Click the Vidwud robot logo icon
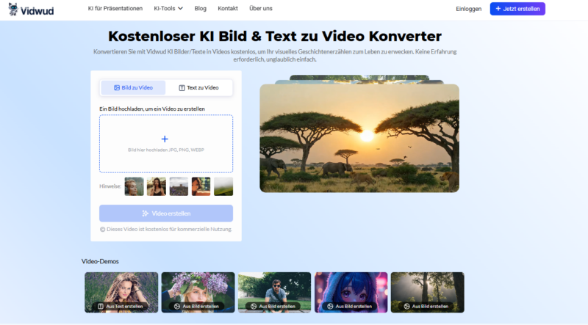588x325 pixels. pos(13,9)
